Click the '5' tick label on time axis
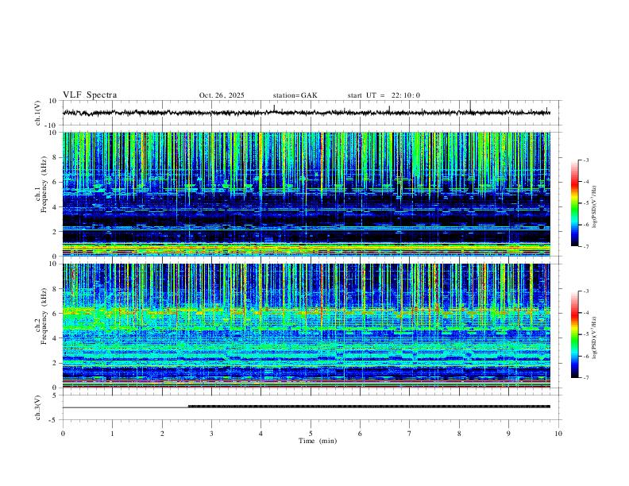Viewport: 629px width, 486px height. [311, 434]
